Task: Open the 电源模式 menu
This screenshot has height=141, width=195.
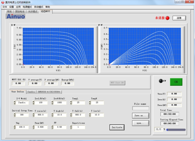Action: point(27,7)
